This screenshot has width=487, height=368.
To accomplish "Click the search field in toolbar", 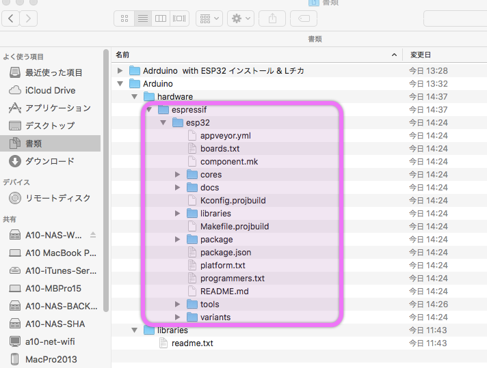I will (x=455, y=18).
